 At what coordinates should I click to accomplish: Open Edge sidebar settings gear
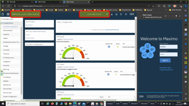pos(186,99)
